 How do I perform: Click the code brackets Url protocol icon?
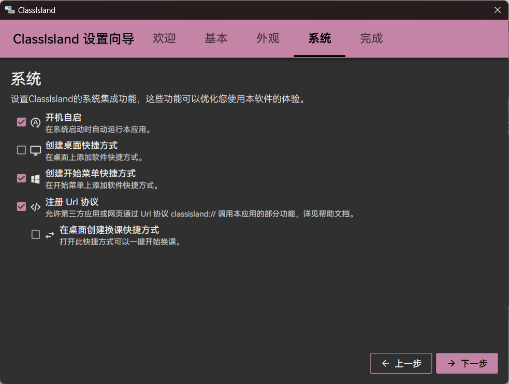pos(35,207)
